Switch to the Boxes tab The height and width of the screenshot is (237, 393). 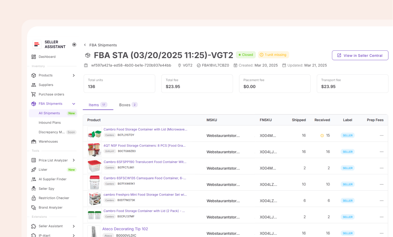click(125, 105)
